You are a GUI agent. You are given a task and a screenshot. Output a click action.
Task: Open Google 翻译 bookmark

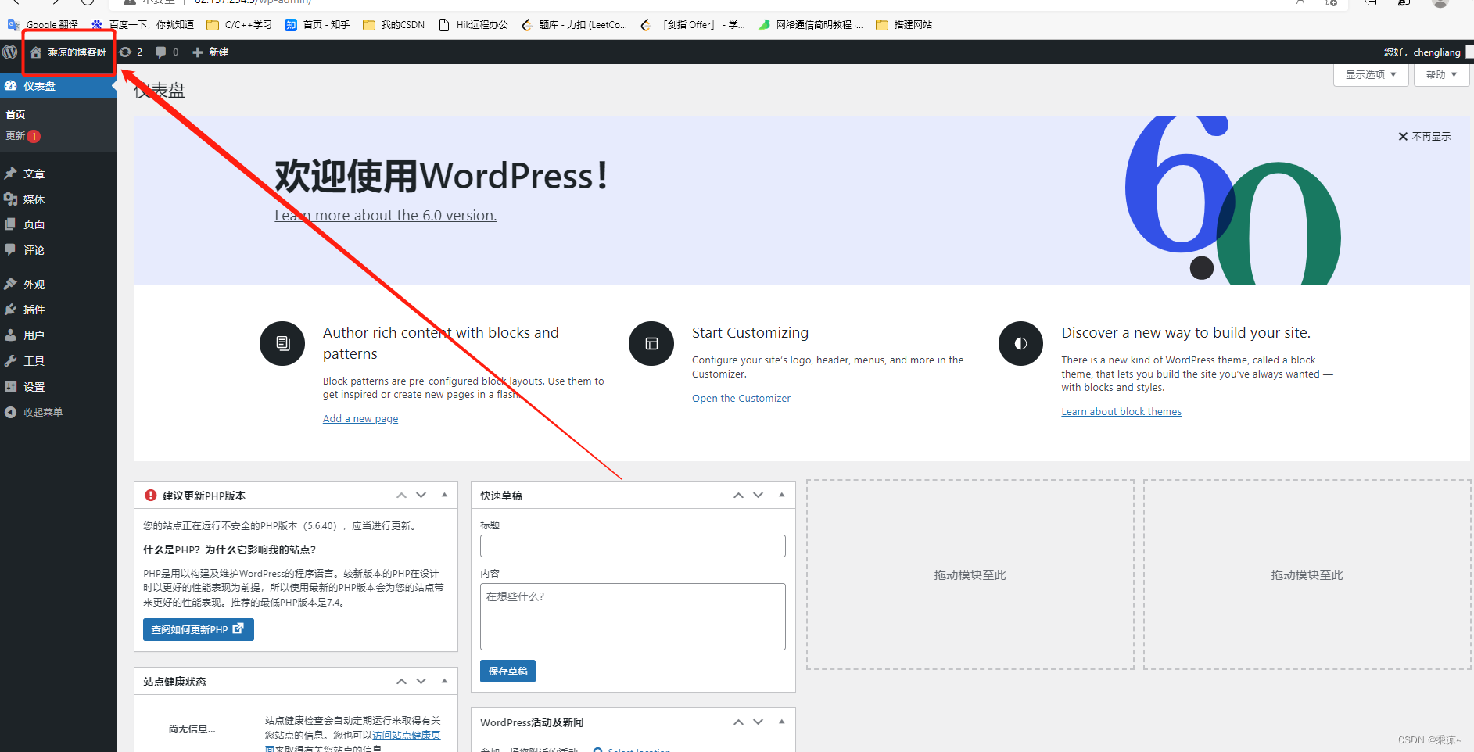[x=43, y=25]
